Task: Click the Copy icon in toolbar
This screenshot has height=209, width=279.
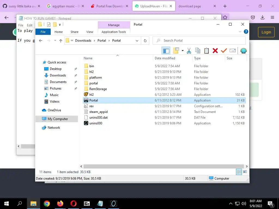Action: [198, 51]
